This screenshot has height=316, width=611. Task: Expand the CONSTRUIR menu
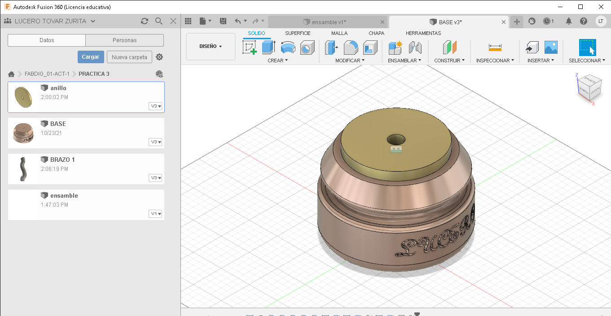click(449, 60)
